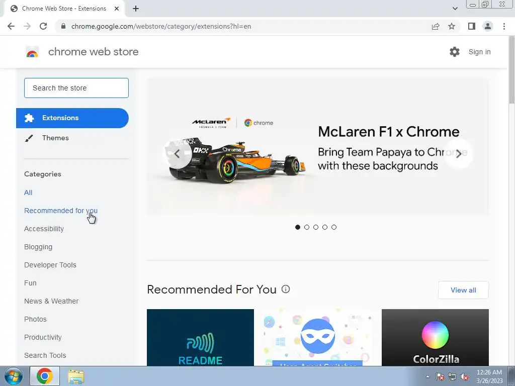Open the User-Agent Switcher extension card
The height and width of the screenshot is (386, 515).
[318, 337]
